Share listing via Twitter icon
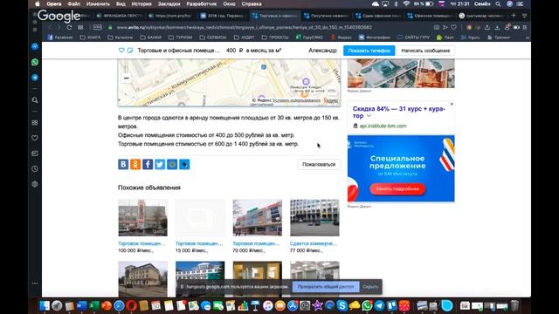This screenshot has height=314, width=559. click(160, 164)
